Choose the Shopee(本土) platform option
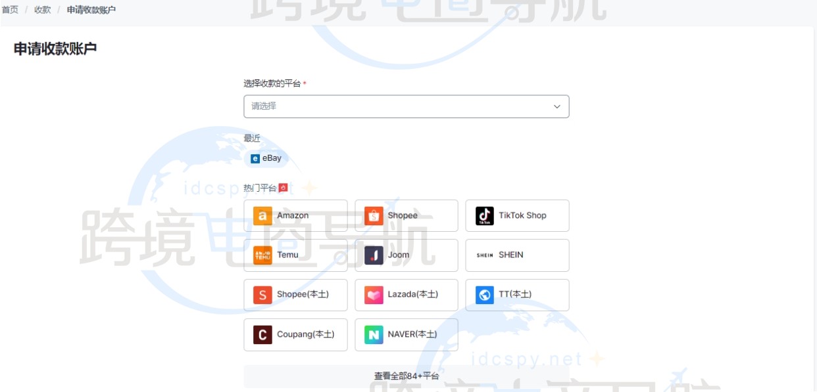 295,295
